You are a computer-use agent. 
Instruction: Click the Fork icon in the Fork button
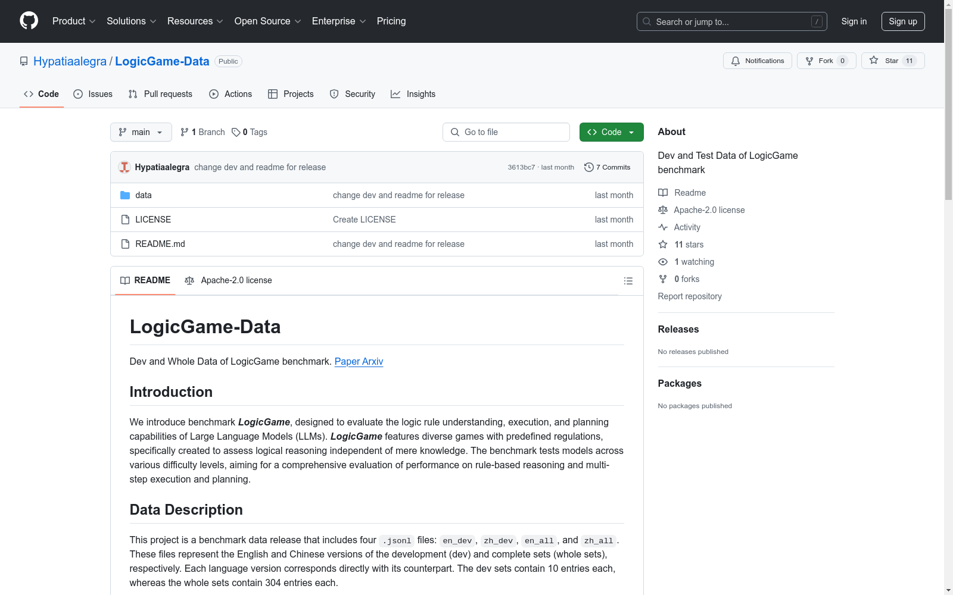(x=809, y=61)
